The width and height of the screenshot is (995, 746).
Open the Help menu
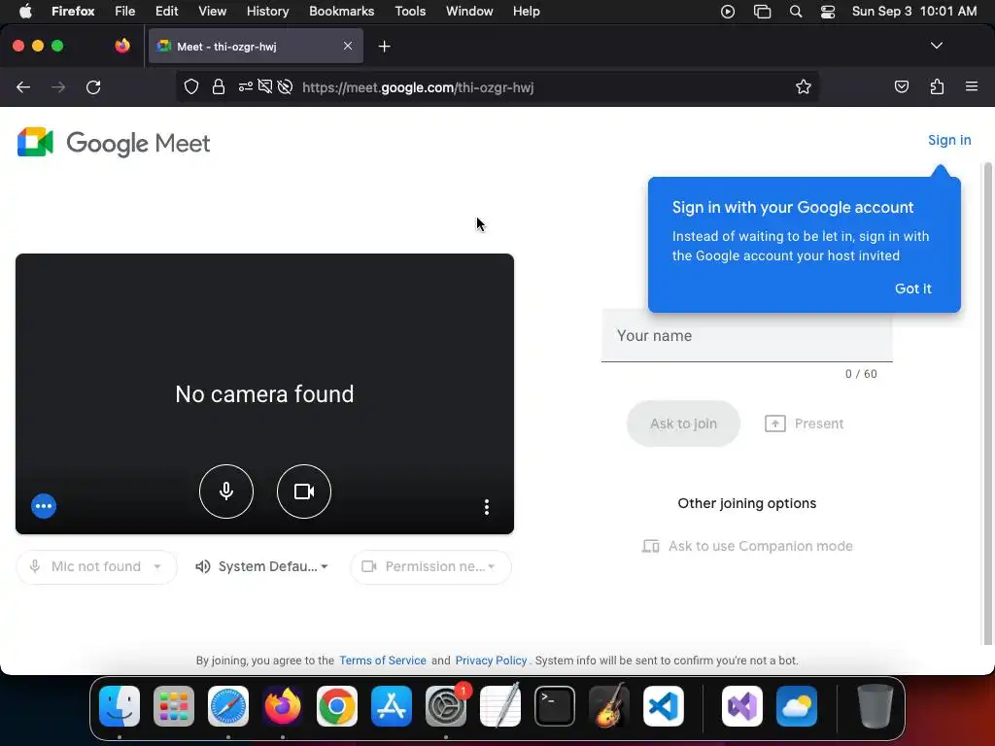tap(526, 12)
